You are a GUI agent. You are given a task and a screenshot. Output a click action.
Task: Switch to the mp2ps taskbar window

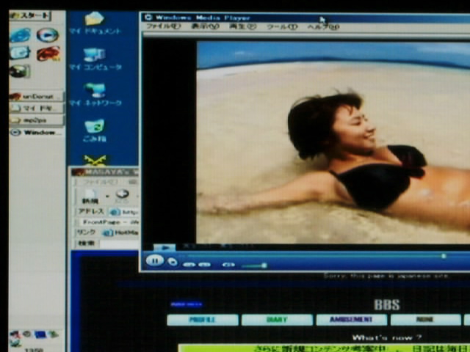tap(36, 120)
